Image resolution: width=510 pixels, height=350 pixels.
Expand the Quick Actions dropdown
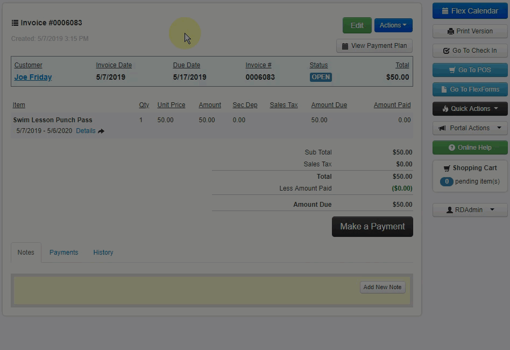tap(470, 109)
